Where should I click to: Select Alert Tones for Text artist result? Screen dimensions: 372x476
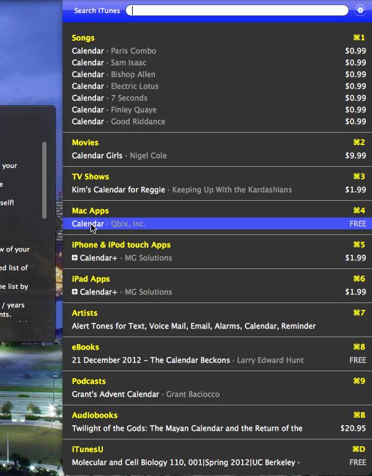pyautogui.click(x=218, y=326)
